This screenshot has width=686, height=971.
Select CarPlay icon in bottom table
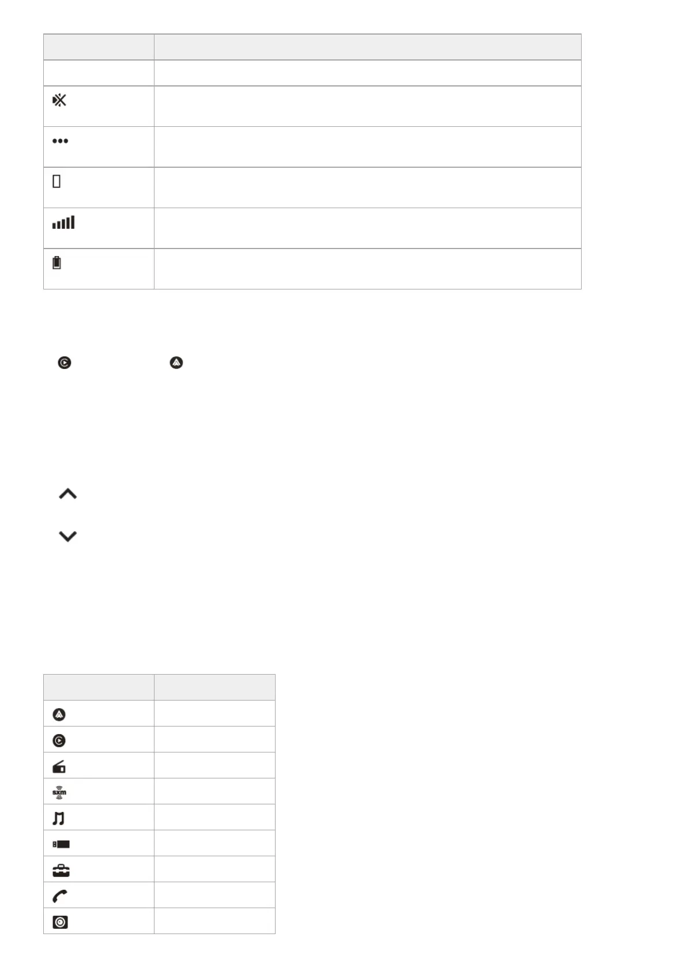[x=59, y=740]
